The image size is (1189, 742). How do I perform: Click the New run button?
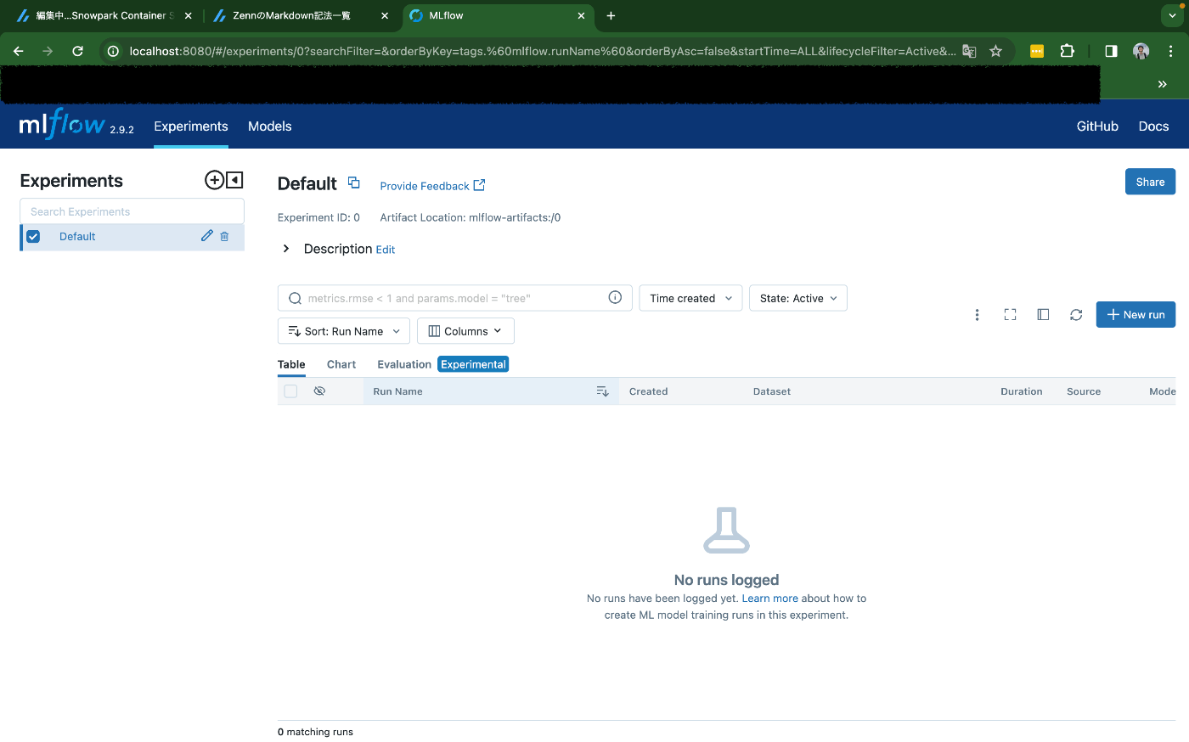1135,314
